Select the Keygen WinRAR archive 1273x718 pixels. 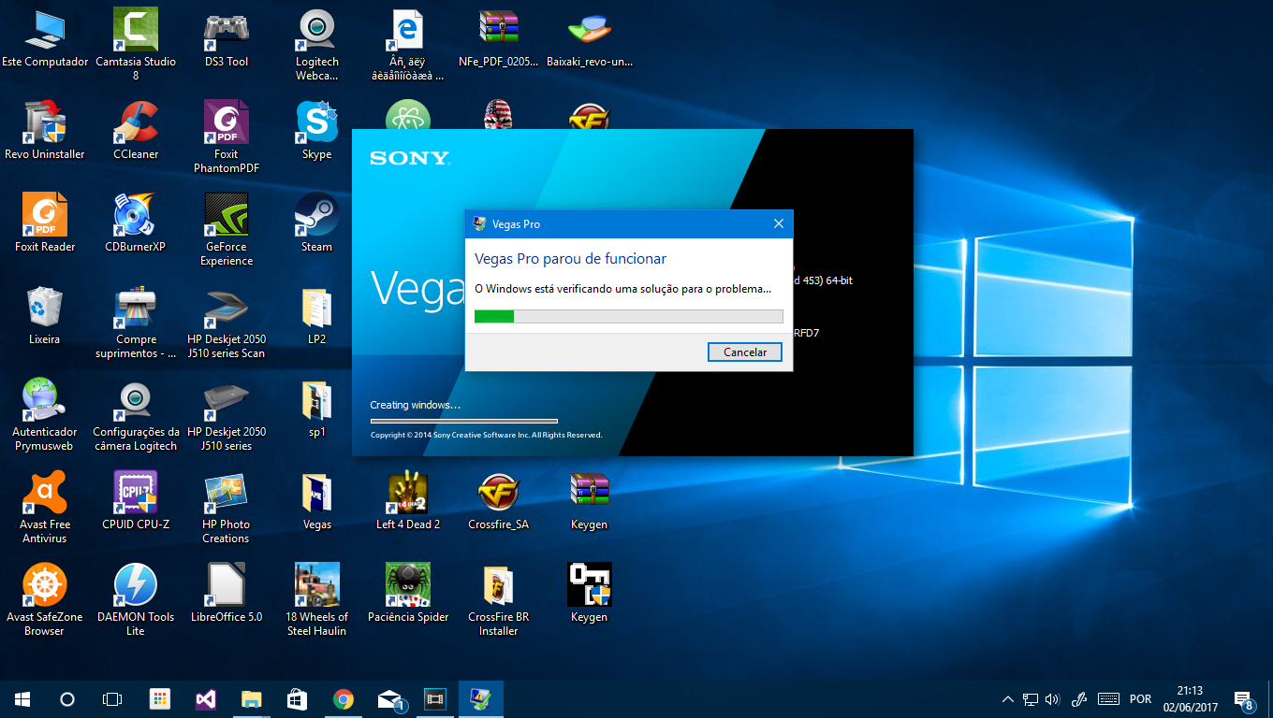pos(590,501)
